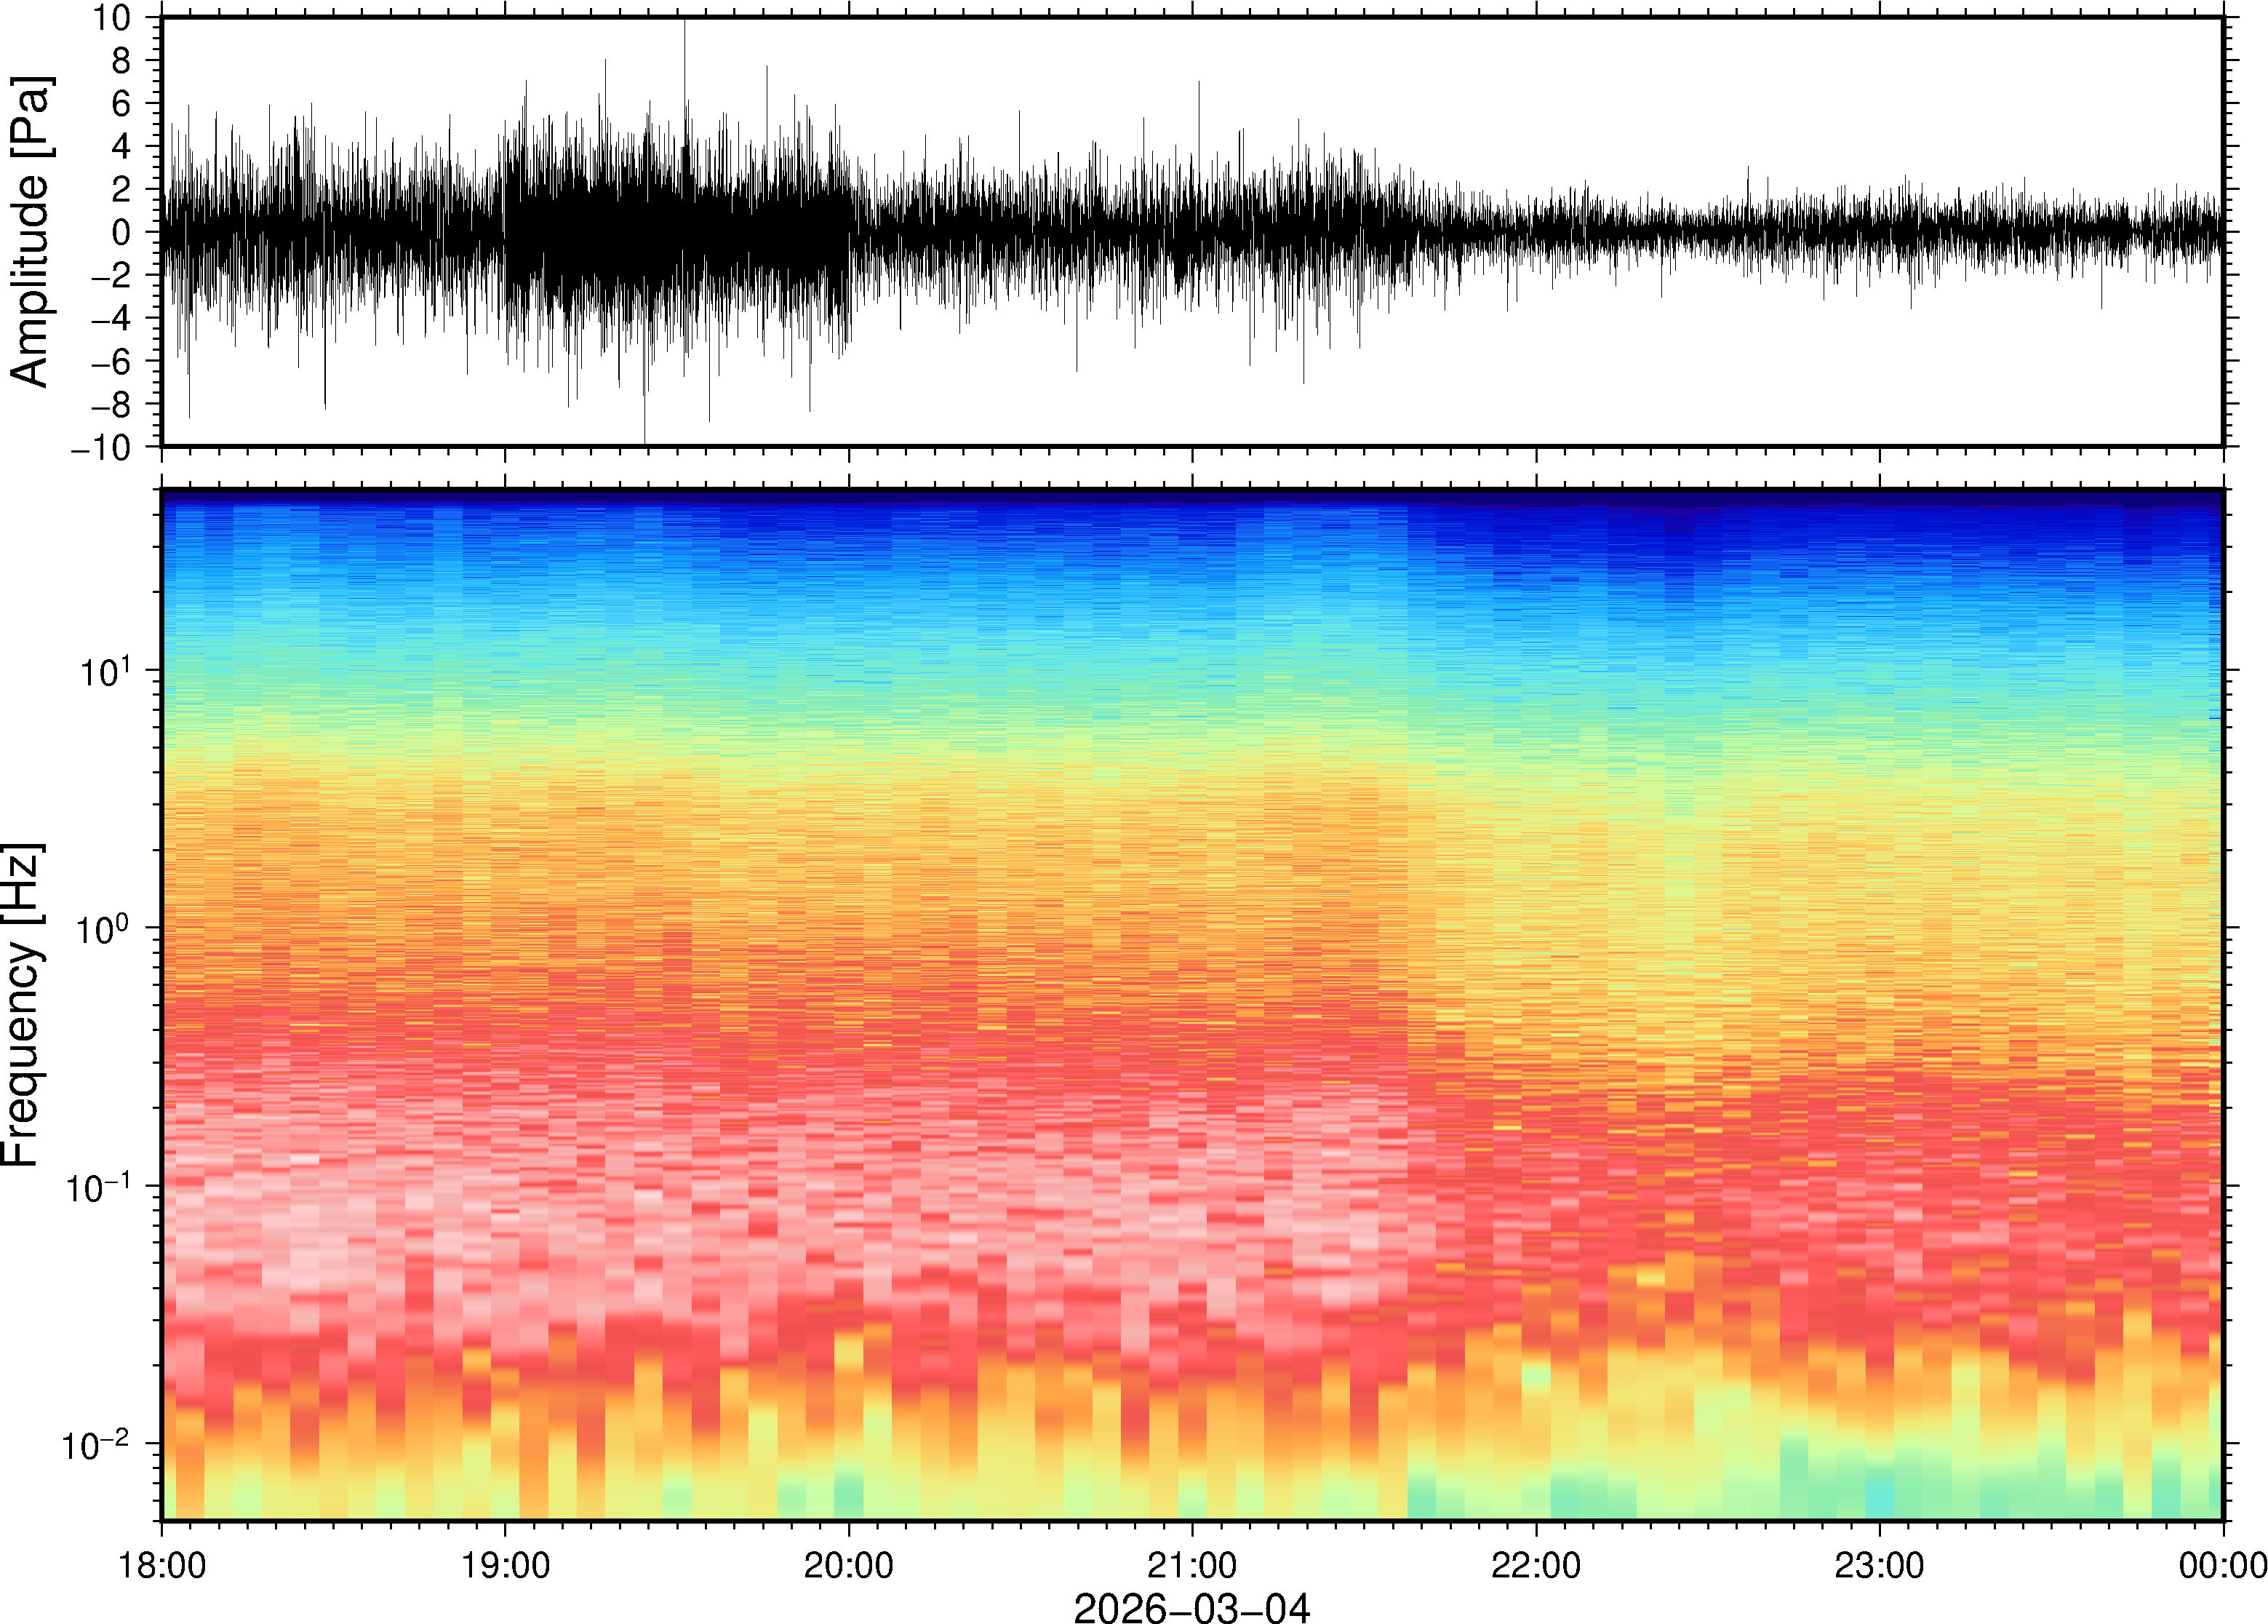This screenshot has height=1624, width=2268.
Task: Click the 18:00 start time label
Action: click(162, 1565)
